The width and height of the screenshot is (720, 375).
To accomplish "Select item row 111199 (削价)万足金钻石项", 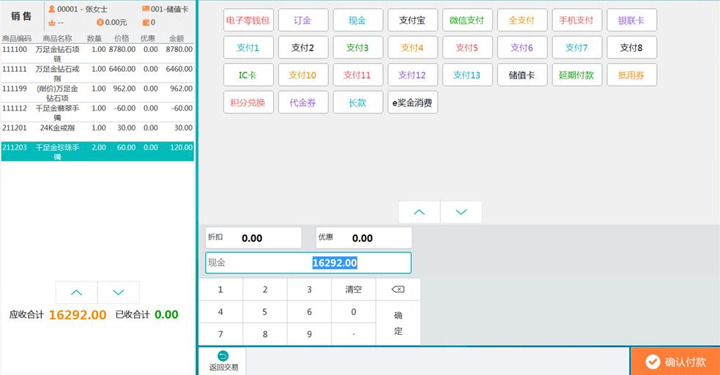I will (97, 93).
